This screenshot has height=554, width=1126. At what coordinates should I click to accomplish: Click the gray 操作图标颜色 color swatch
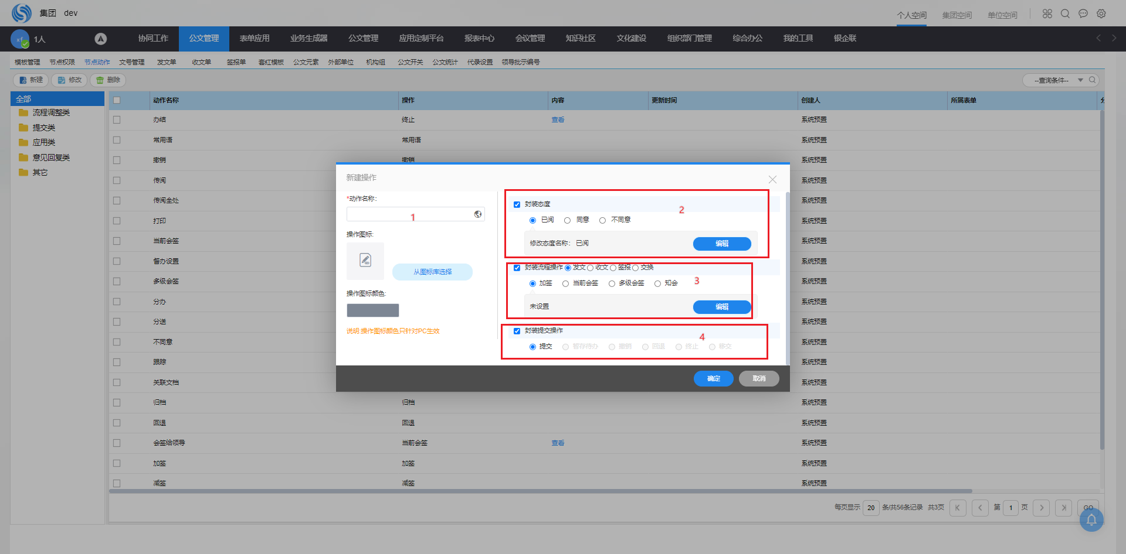pyautogui.click(x=372, y=310)
